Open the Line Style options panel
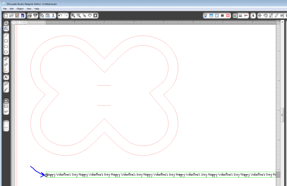 coord(240,15)
